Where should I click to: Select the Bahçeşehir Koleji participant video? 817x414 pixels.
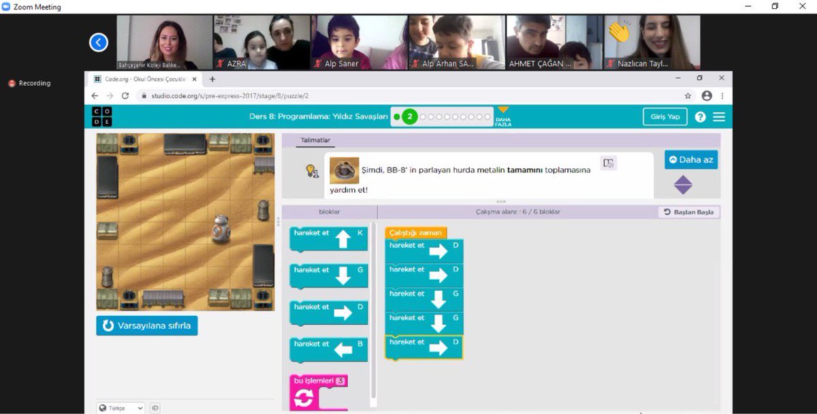(164, 42)
